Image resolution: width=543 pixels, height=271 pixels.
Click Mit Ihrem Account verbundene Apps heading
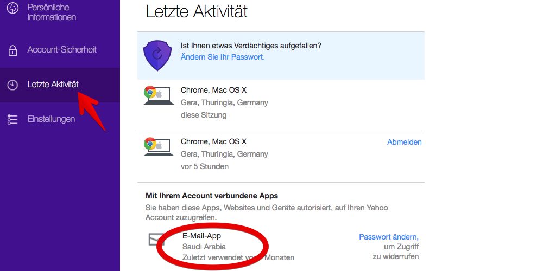tap(212, 196)
